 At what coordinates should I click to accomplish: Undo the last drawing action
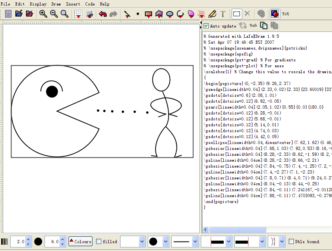point(102,14)
